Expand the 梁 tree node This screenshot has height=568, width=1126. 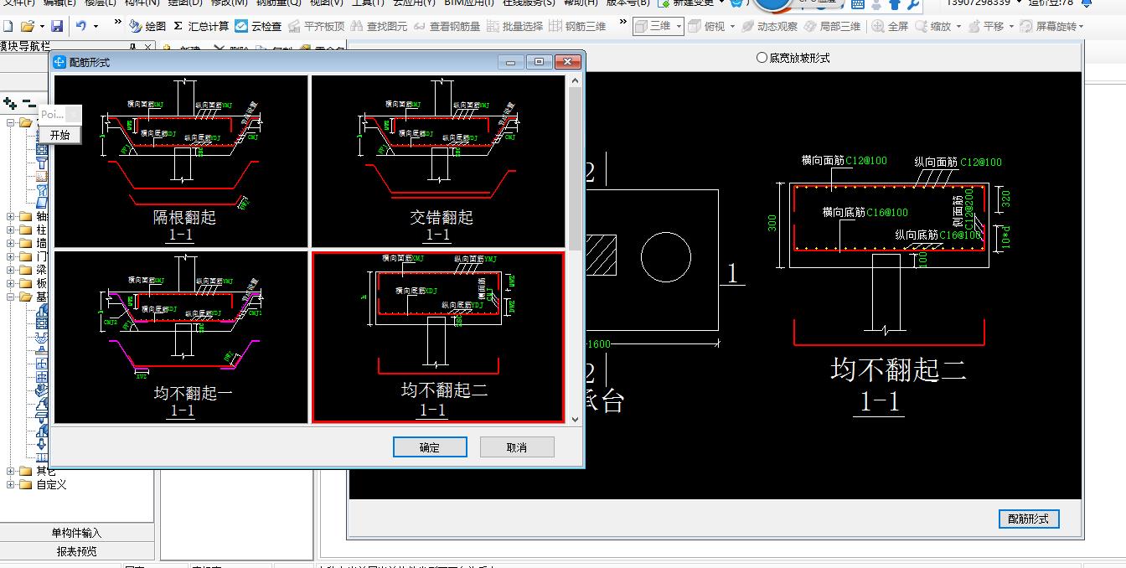tap(10, 270)
